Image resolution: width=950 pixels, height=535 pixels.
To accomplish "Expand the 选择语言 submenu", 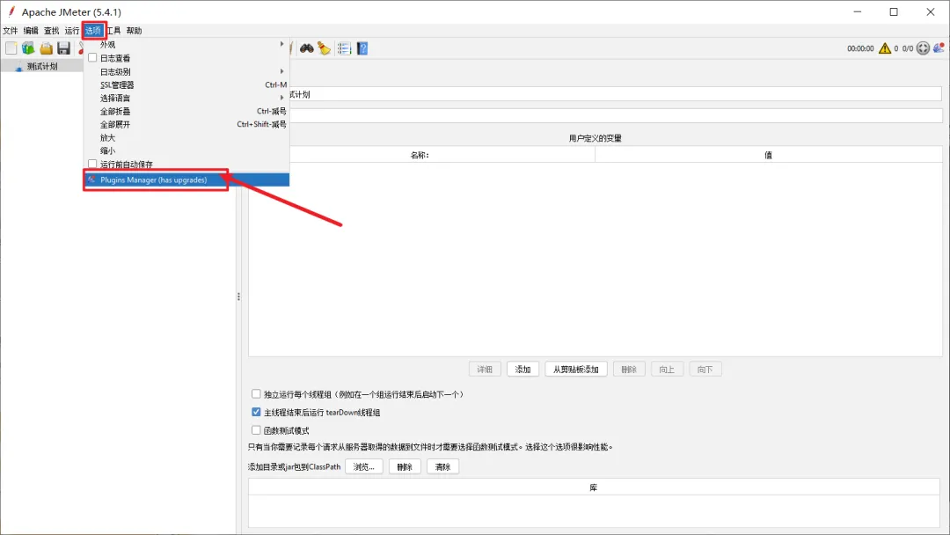I will click(x=186, y=98).
